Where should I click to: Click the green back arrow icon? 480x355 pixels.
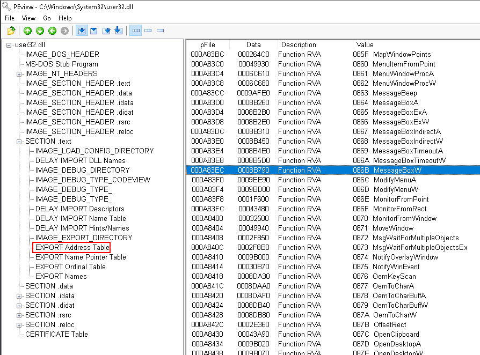tap(52, 31)
